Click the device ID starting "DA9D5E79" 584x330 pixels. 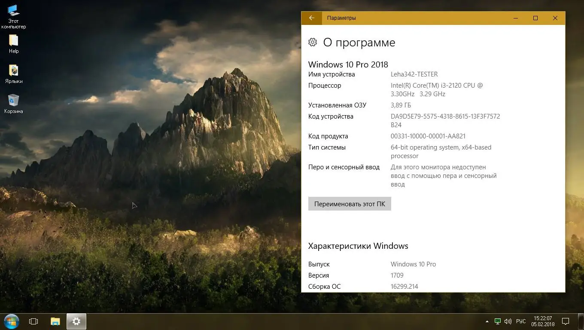[445, 121]
